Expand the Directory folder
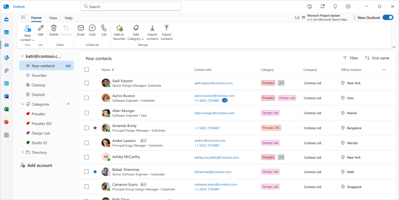The image size is (399, 200). 23,152
